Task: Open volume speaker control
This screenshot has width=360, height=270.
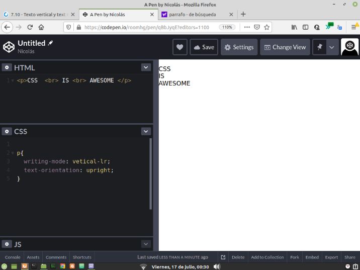Action: [217, 266]
